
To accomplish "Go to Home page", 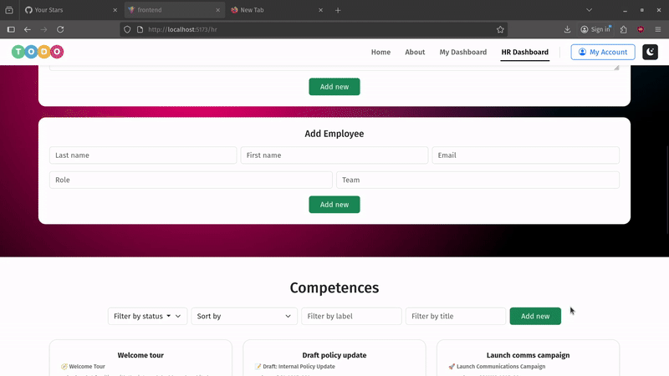I will click(x=380, y=52).
